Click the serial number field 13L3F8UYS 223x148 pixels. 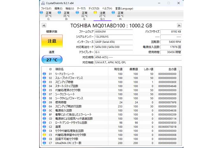click(x=113, y=37)
